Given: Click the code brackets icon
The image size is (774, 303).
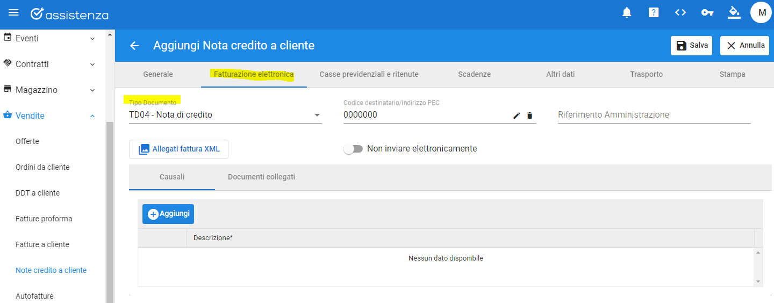Looking at the screenshot, I should pos(680,12).
